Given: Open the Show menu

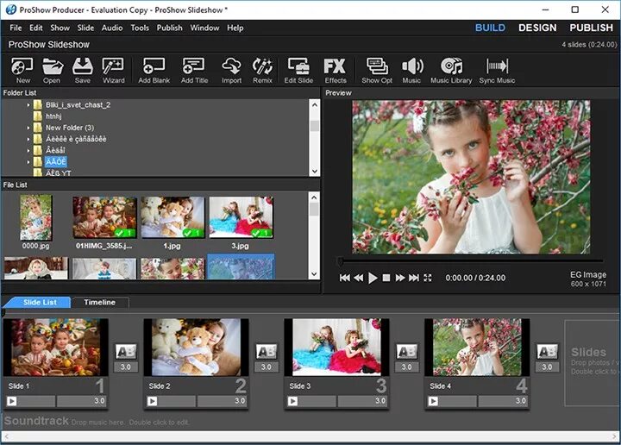Looking at the screenshot, I should (x=60, y=28).
